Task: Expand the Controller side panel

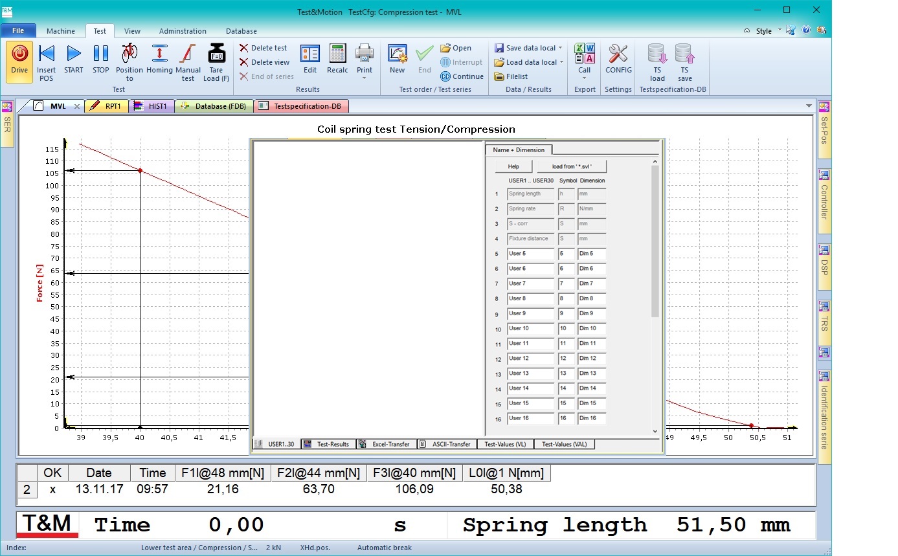Action: click(x=824, y=201)
